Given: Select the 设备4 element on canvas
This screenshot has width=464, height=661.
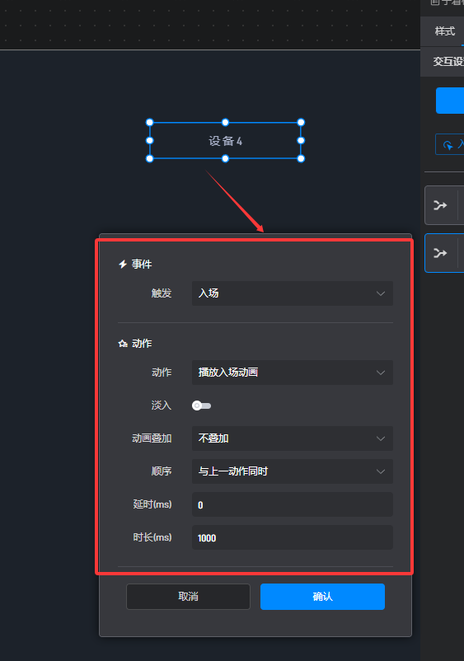Looking at the screenshot, I should click(226, 141).
